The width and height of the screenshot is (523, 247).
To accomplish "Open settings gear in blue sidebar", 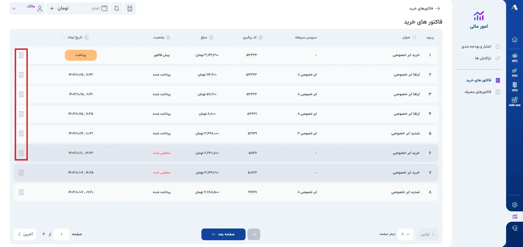I will (x=515, y=205).
